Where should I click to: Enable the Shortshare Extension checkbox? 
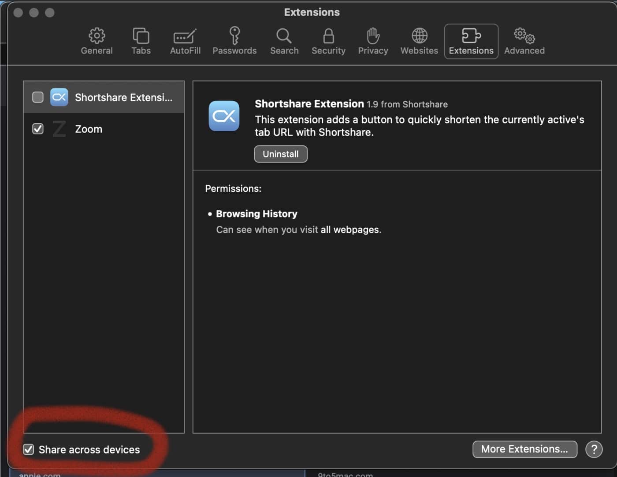pos(38,97)
